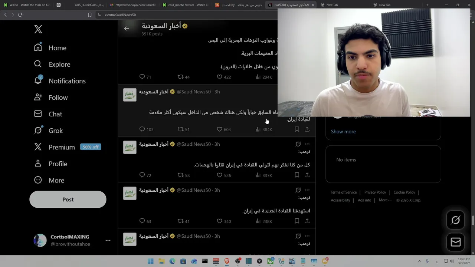Viewport: 475px width, 267px height.
Task: Share the tweet with 603 likes
Action: point(307,129)
